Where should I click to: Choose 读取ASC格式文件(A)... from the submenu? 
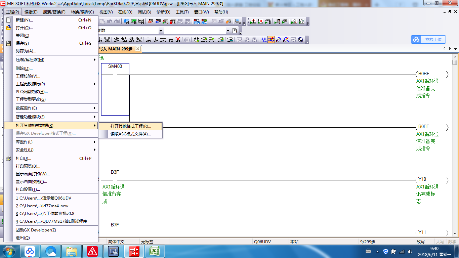click(x=131, y=134)
